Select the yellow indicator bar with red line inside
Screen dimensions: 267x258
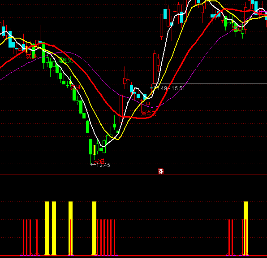pyautogui.click(x=70, y=228)
